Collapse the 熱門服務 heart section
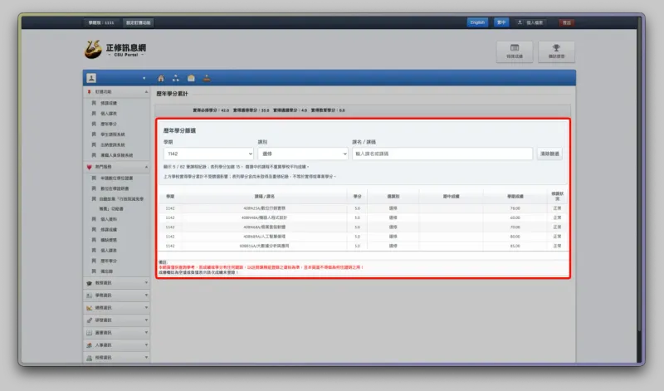 pos(116,167)
